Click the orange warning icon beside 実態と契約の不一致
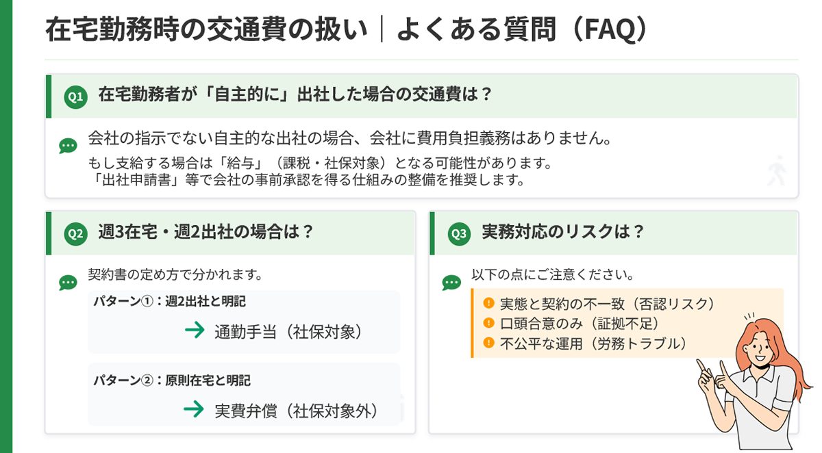 pyautogui.click(x=488, y=303)
